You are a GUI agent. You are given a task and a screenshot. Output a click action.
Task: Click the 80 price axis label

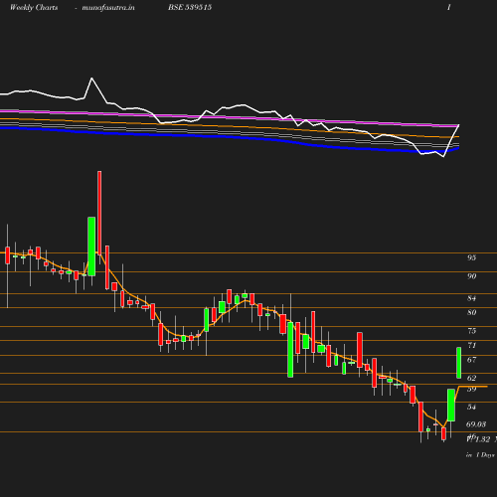coord(471,312)
